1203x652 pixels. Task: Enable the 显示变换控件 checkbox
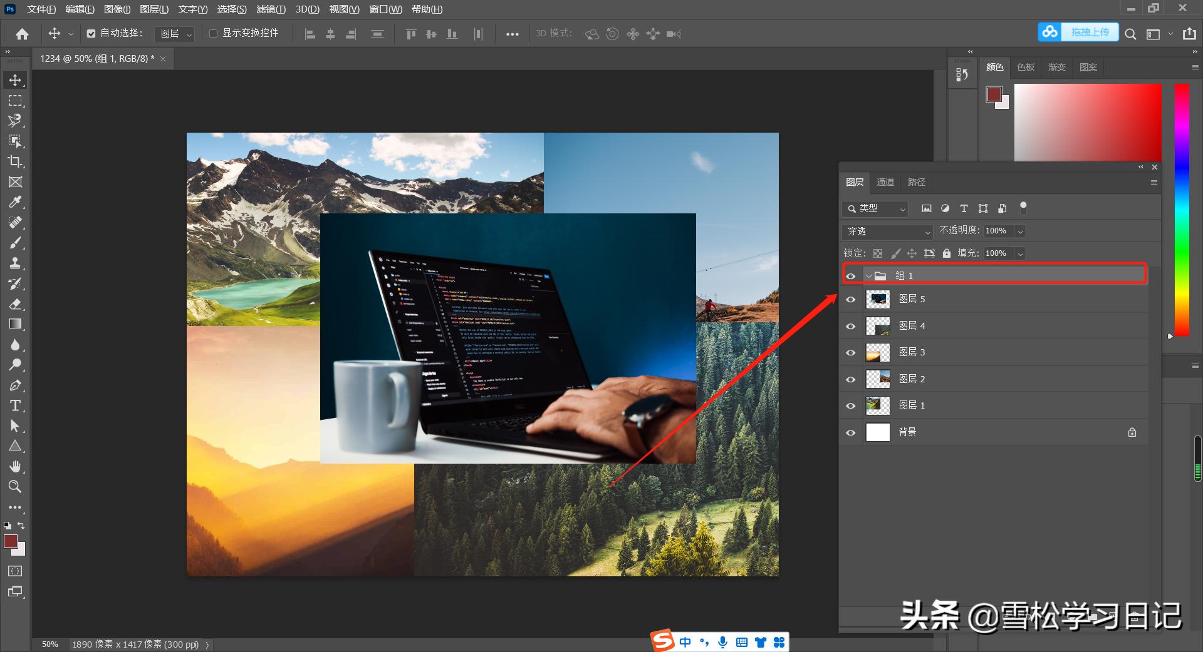click(x=213, y=34)
